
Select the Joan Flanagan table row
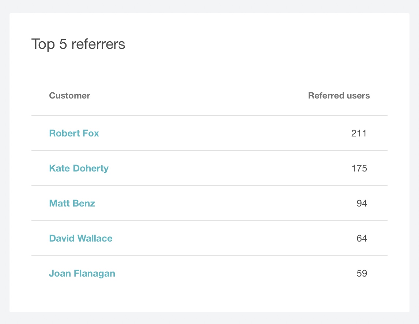click(x=219, y=274)
